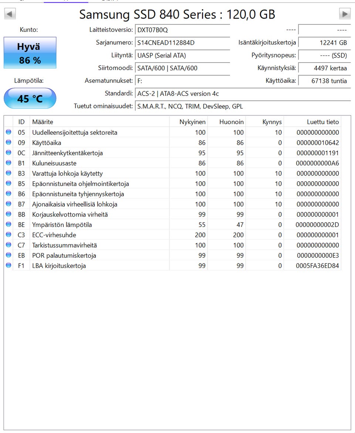Select the Epäonnistuneita tyhjennyskertoja attribute name

78,194
